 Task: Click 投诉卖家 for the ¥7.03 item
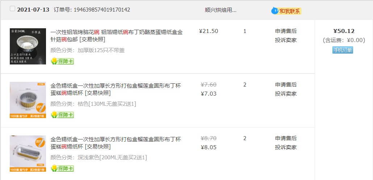[286, 93]
